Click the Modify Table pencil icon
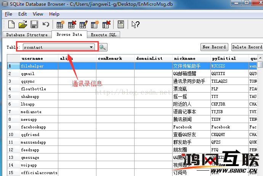Image resolution: width=263 pixels, height=176 pixels. [x=83, y=25]
